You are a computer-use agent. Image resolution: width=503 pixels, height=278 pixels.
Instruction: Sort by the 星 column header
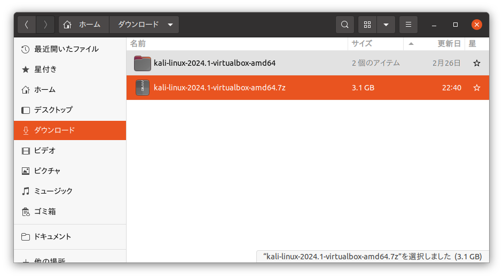[477, 44]
